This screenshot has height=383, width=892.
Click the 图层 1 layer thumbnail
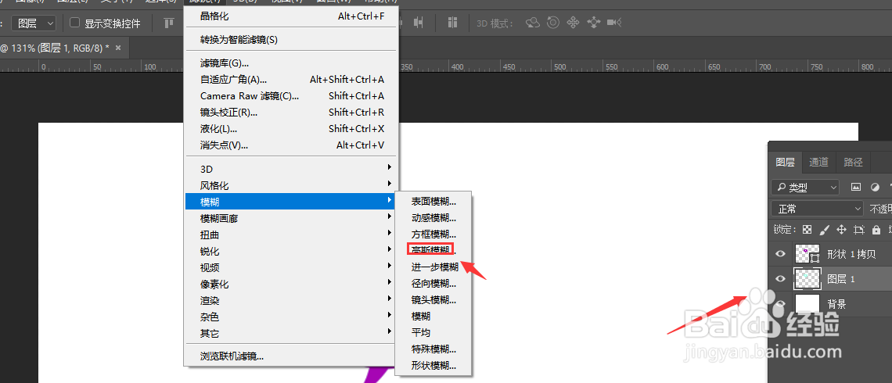point(807,278)
